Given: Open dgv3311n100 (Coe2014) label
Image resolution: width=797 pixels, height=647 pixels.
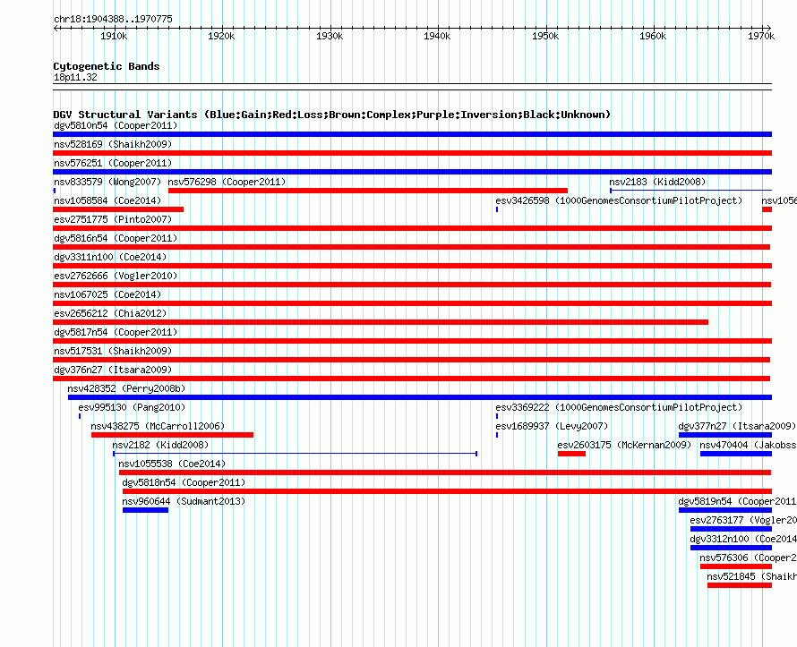Looking at the screenshot, I should pyautogui.click(x=110, y=257).
